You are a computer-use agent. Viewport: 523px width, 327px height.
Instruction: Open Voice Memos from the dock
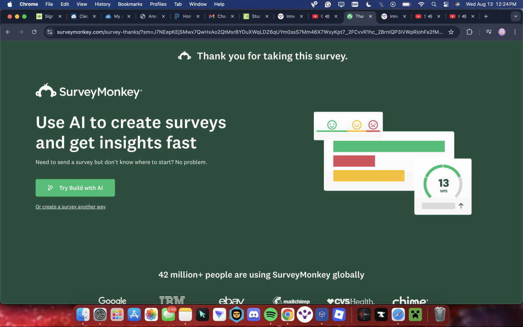(364, 314)
